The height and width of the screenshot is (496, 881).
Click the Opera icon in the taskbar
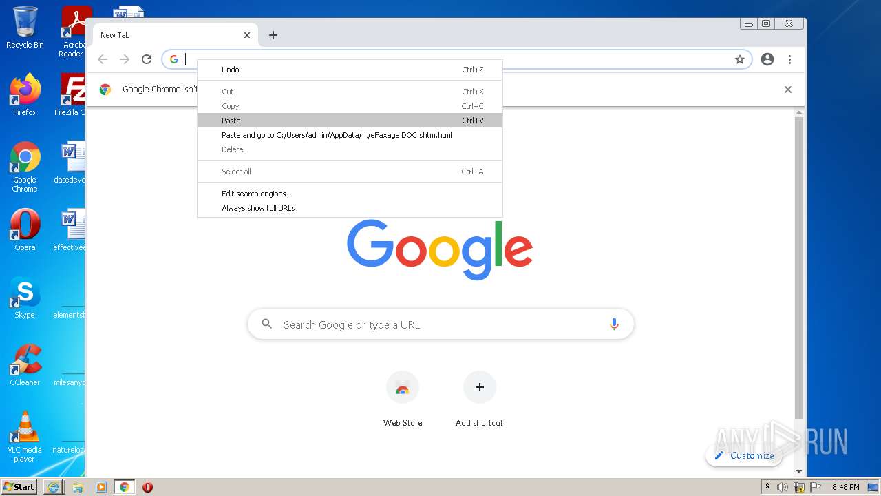[x=147, y=487]
